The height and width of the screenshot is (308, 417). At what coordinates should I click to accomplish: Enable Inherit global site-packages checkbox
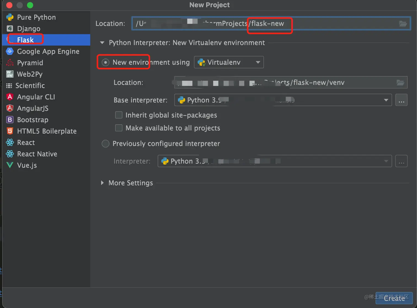pos(119,115)
